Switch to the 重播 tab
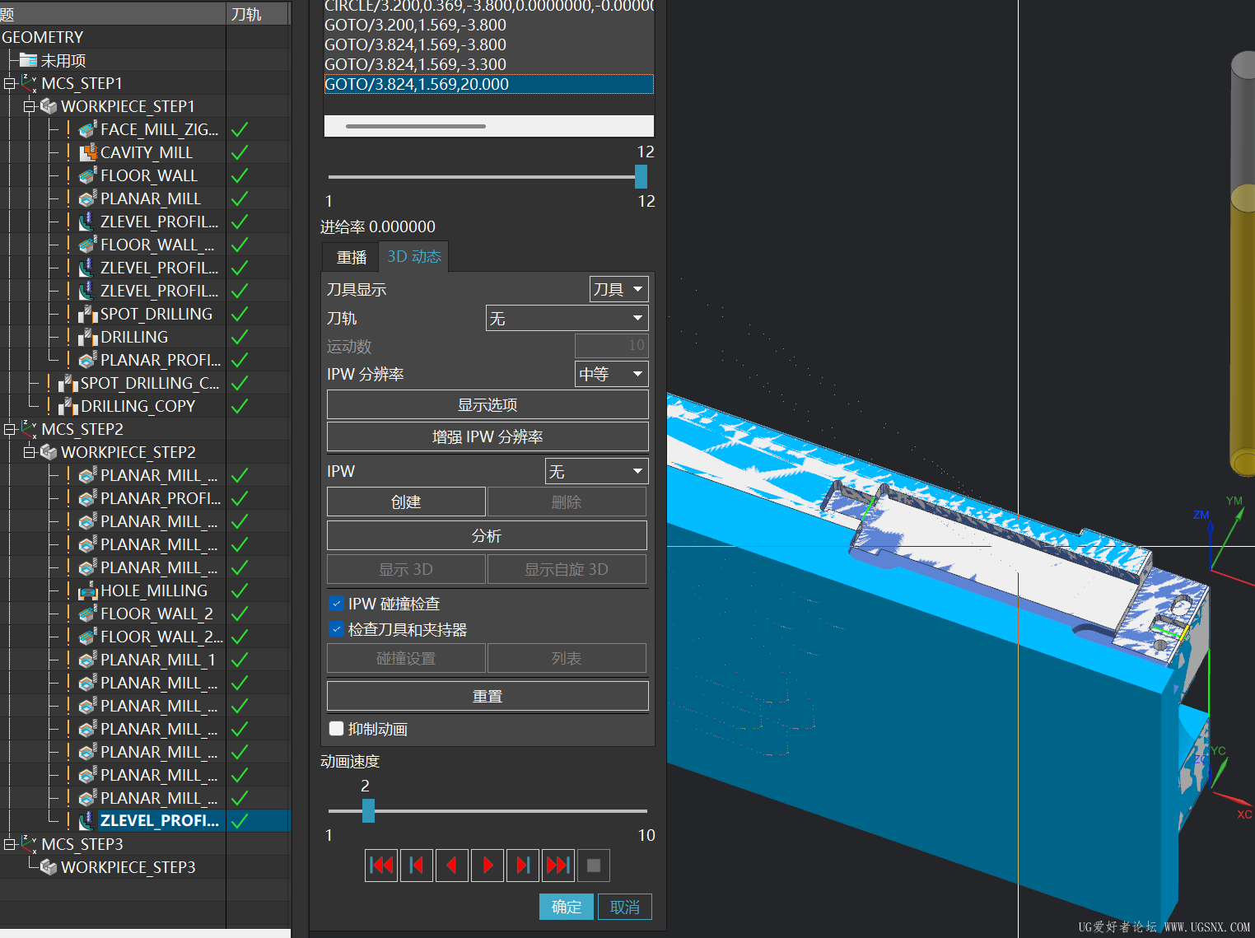Viewport: 1255px width, 938px height. click(352, 258)
